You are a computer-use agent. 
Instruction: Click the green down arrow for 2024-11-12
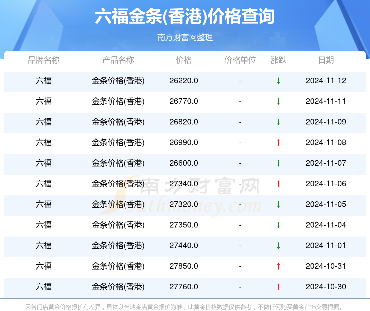pyautogui.click(x=278, y=81)
